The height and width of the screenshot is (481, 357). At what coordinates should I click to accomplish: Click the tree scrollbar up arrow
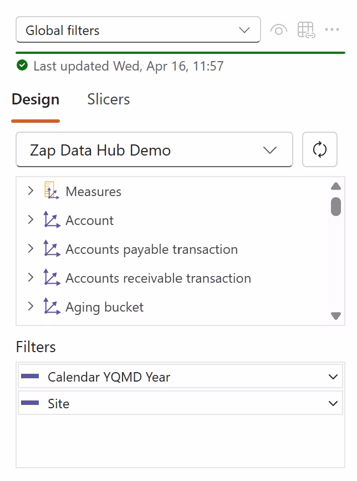tap(335, 186)
